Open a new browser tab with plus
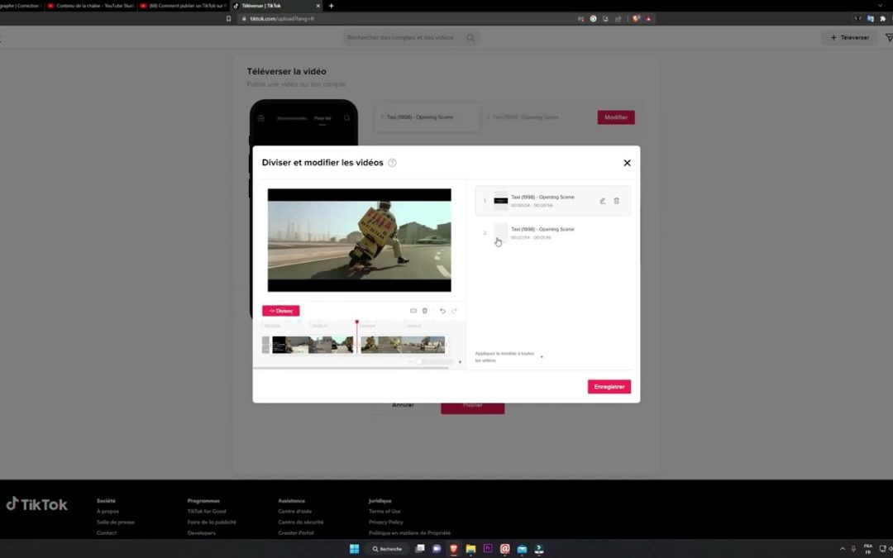893x558 pixels. pos(331,6)
